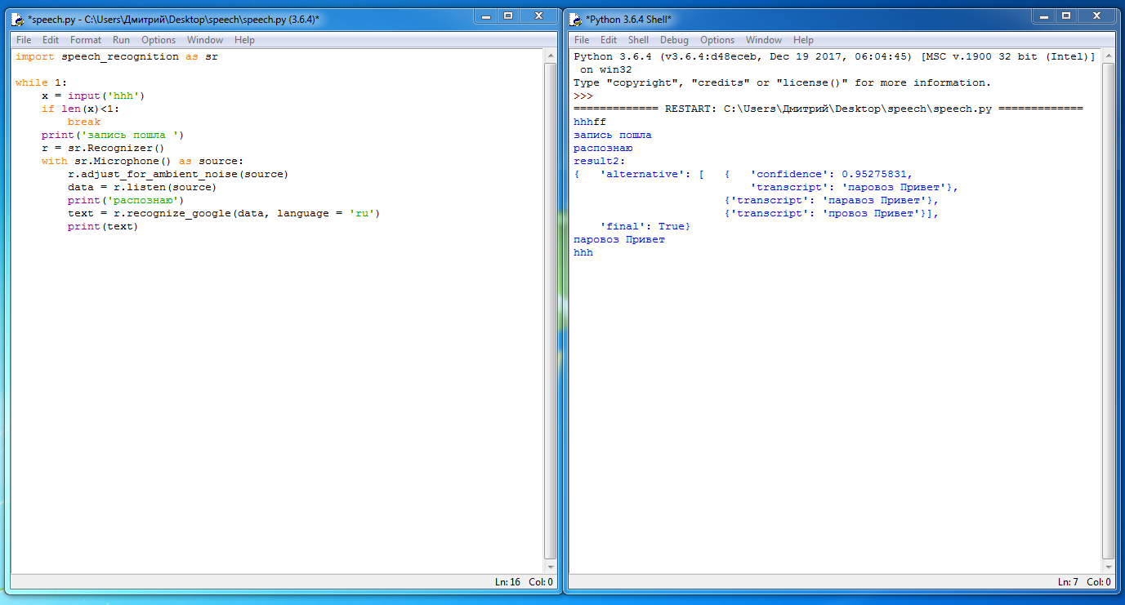Click the 'if len(x)<1:' line

tap(81, 109)
